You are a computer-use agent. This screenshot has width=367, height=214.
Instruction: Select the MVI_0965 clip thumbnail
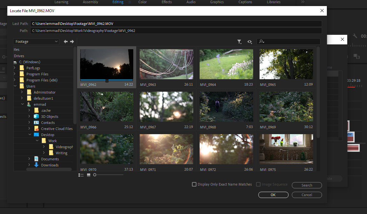286,64
